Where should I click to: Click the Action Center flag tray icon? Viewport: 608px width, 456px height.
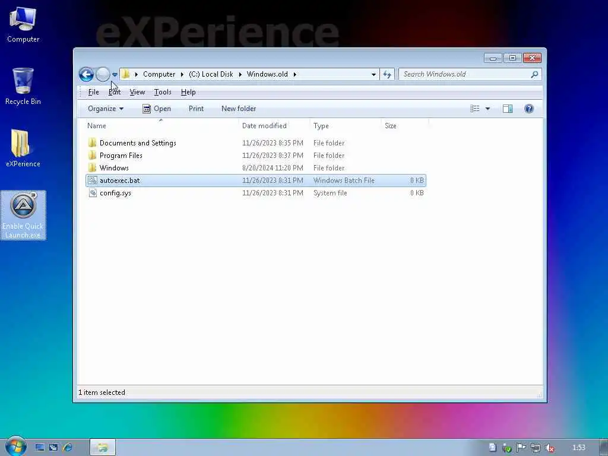(x=521, y=448)
